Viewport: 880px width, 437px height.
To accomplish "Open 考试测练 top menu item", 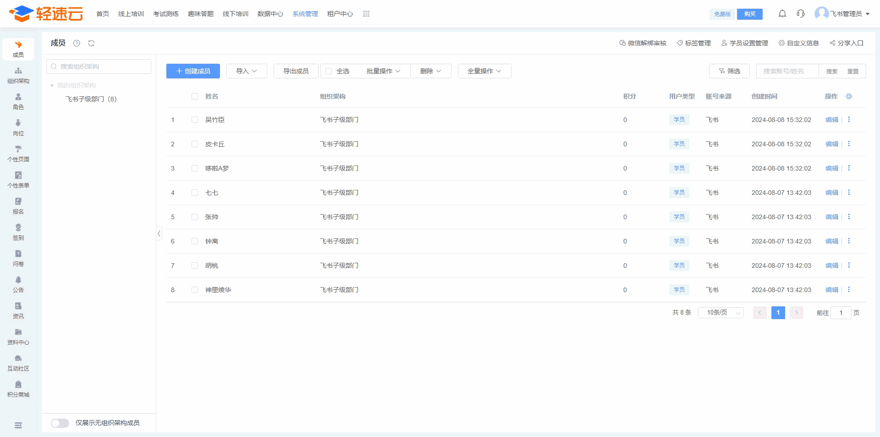I will pyautogui.click(x=165, y=14).
